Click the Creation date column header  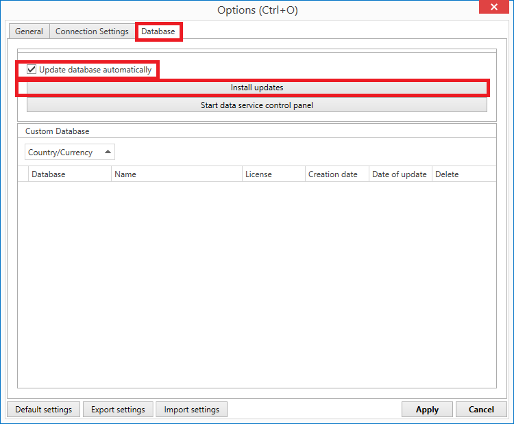(337, 174)
